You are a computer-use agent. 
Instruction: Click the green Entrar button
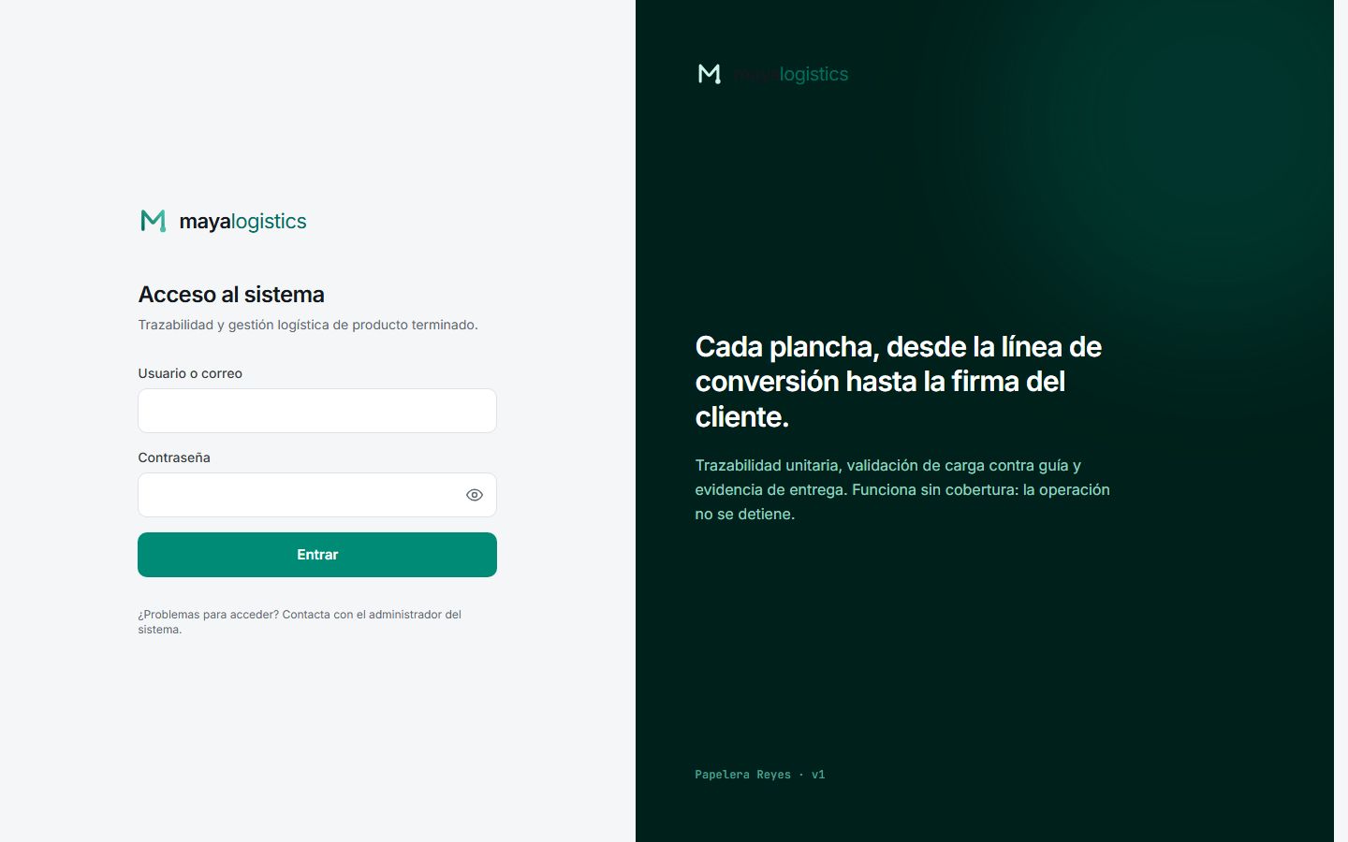point(316,555)
